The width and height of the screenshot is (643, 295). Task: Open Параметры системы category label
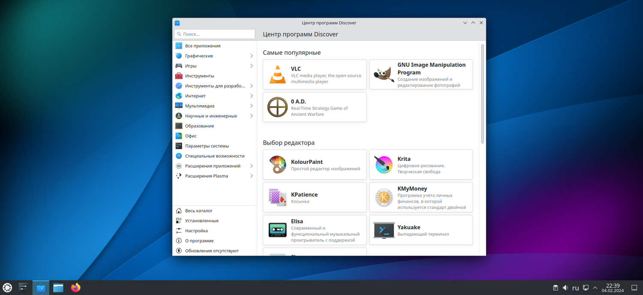tap(207, 146)
